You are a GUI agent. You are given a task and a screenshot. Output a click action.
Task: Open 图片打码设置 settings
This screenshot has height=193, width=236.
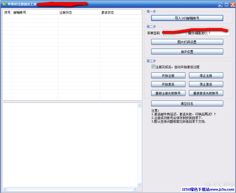click(187, 42)
